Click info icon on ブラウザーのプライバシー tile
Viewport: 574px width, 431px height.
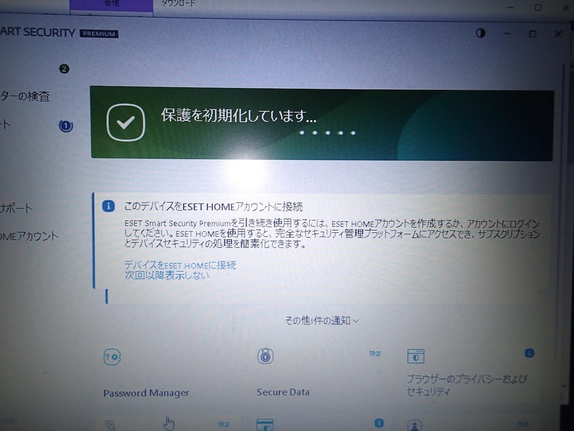(529, 353)
